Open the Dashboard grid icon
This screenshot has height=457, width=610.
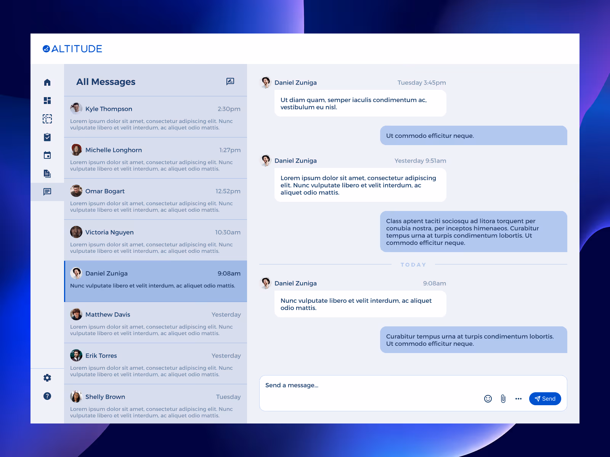point(47,101)
